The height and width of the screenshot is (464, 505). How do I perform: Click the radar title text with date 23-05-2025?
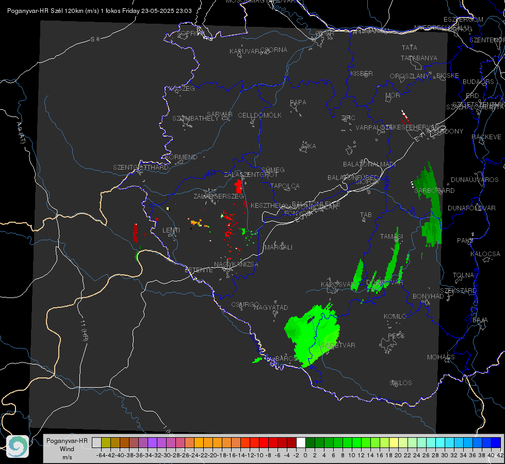coord(100,11)
